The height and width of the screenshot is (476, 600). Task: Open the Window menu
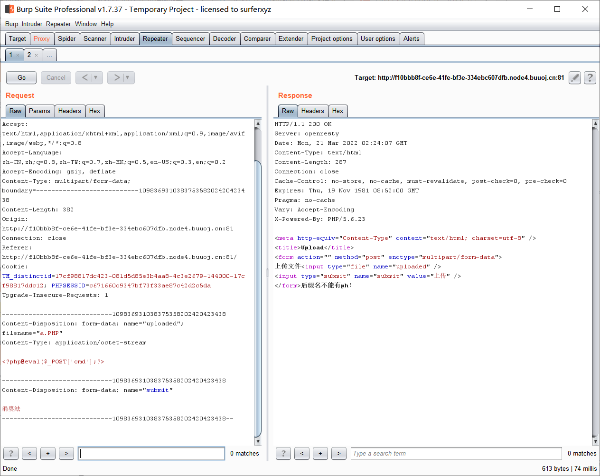click(86, 24)
